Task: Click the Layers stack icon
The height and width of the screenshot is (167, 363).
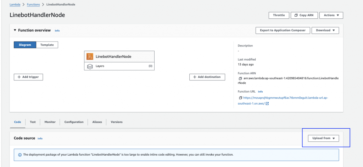Action: pos(90,66)
